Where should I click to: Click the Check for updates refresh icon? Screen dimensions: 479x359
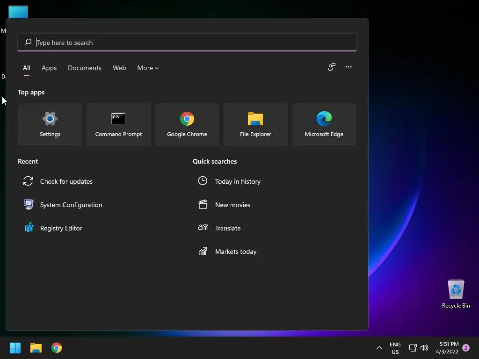[28, 181]
